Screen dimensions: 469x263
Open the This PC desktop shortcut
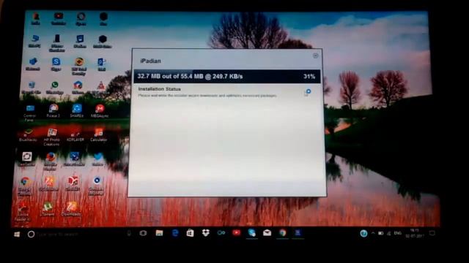(34, 41)
